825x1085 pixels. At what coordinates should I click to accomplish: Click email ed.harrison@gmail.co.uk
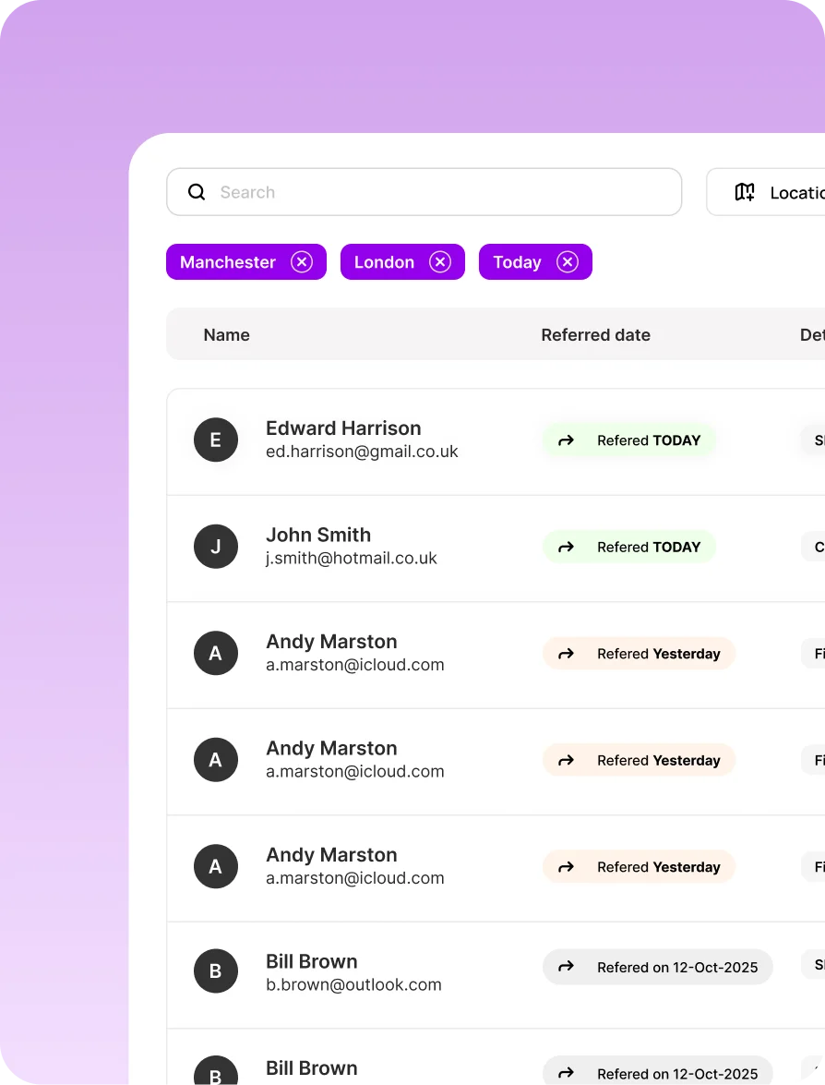tap(362, 452)
